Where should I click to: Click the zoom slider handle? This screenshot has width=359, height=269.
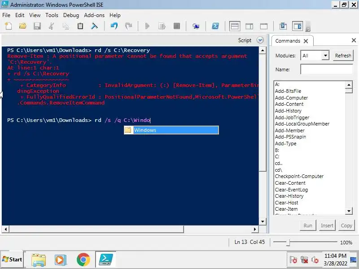289,242
